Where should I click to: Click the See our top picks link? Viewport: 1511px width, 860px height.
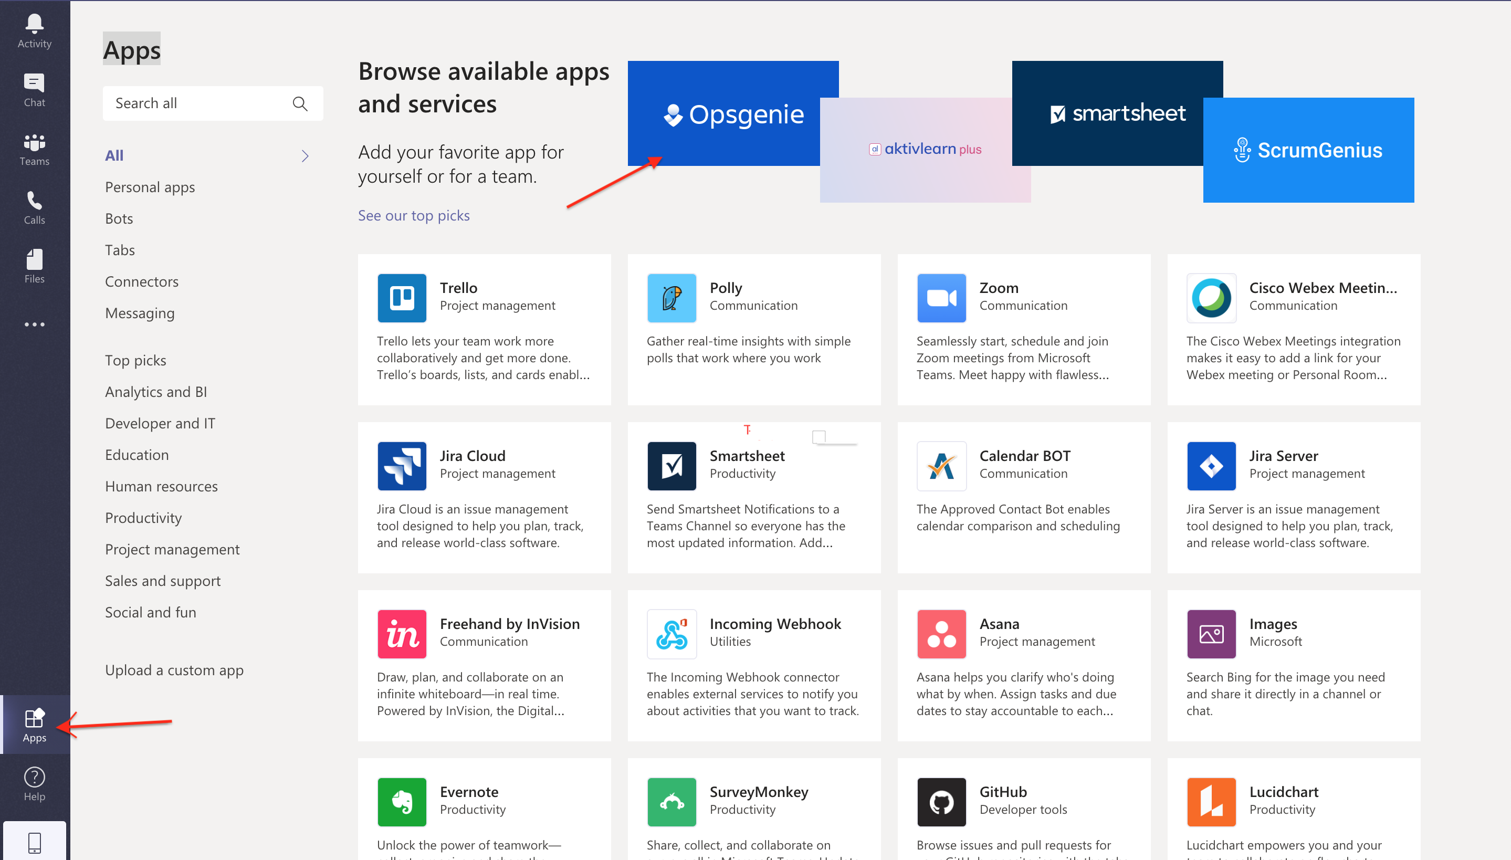tap(413, 215)
